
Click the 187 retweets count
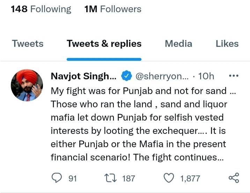tap(129, 178)
